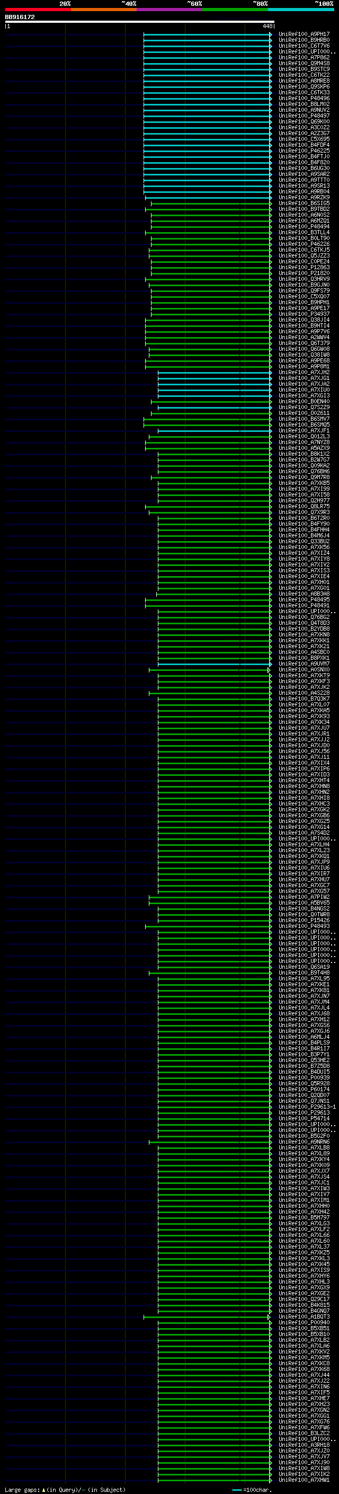Screen dimensions: 339x1494
Task: Click the UniRef100_C5X695 label
Action: click(304, 139)
